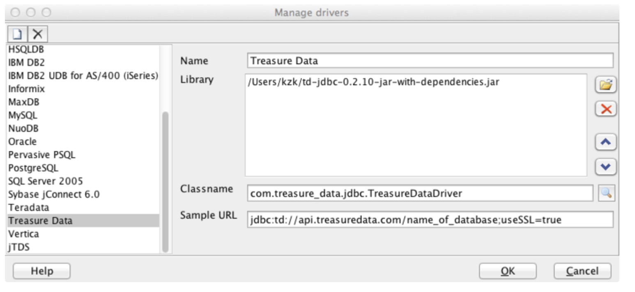
Task: Choose MySQL from the driver list
Action: click(23, 115)
